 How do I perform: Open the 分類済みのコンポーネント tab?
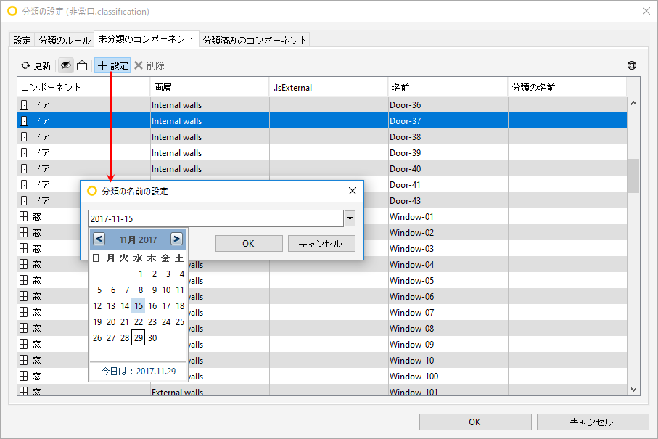pos(255,41)
